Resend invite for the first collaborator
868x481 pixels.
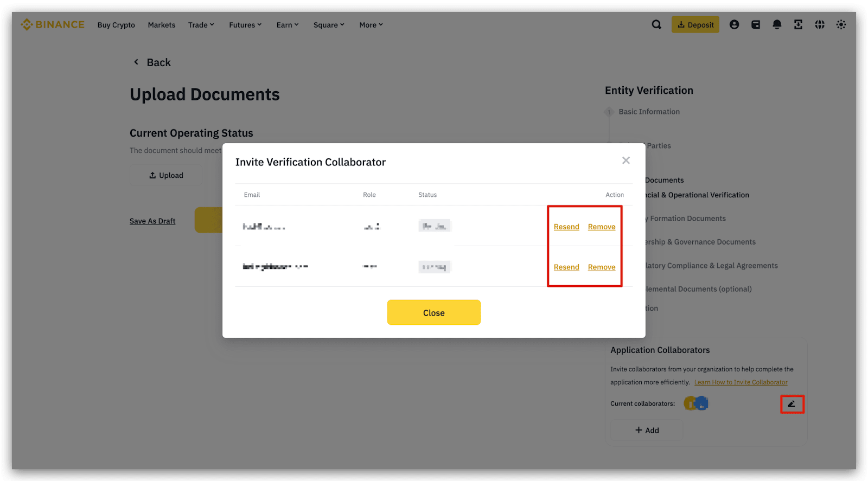coord(566,227)
